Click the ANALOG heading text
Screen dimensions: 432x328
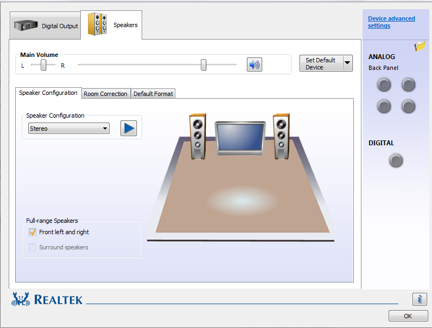(382, 57)
